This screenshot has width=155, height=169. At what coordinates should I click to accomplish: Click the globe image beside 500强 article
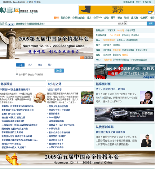(40, 97)
